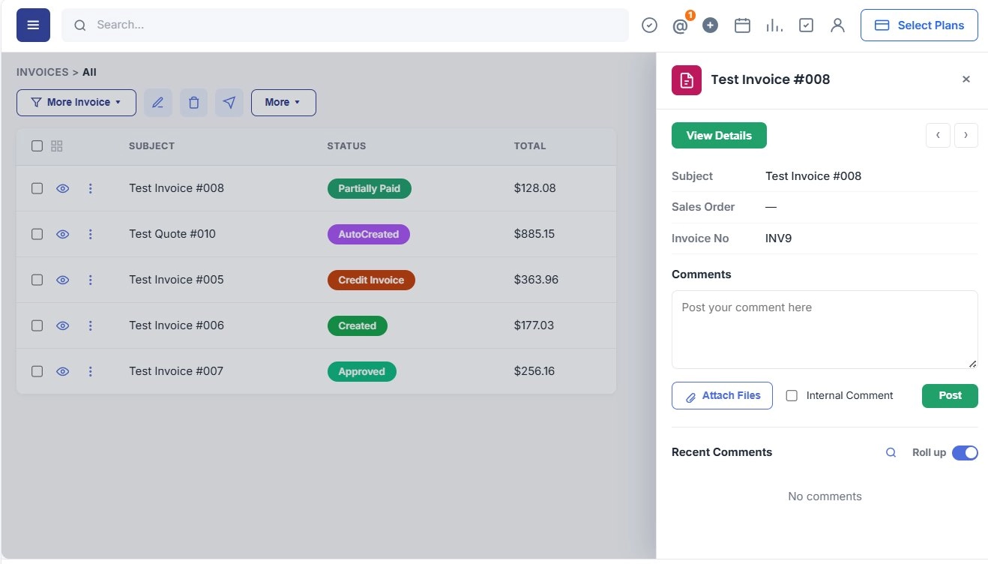
Task: Open three-dot menu for Test Quote #010
Action: pyautogui.click(x=91, y=235)
